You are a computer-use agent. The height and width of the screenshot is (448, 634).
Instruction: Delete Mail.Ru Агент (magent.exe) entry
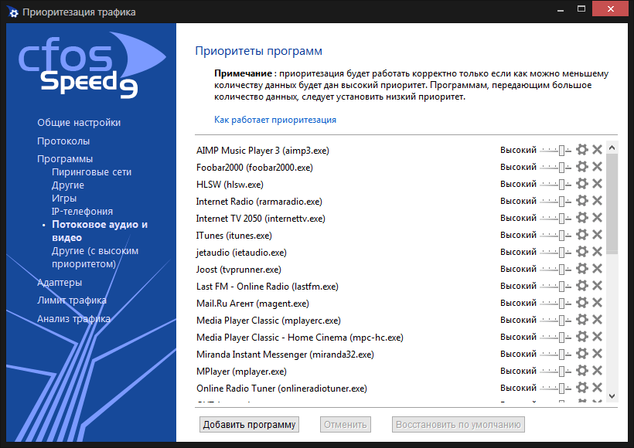tap(597, 303)
